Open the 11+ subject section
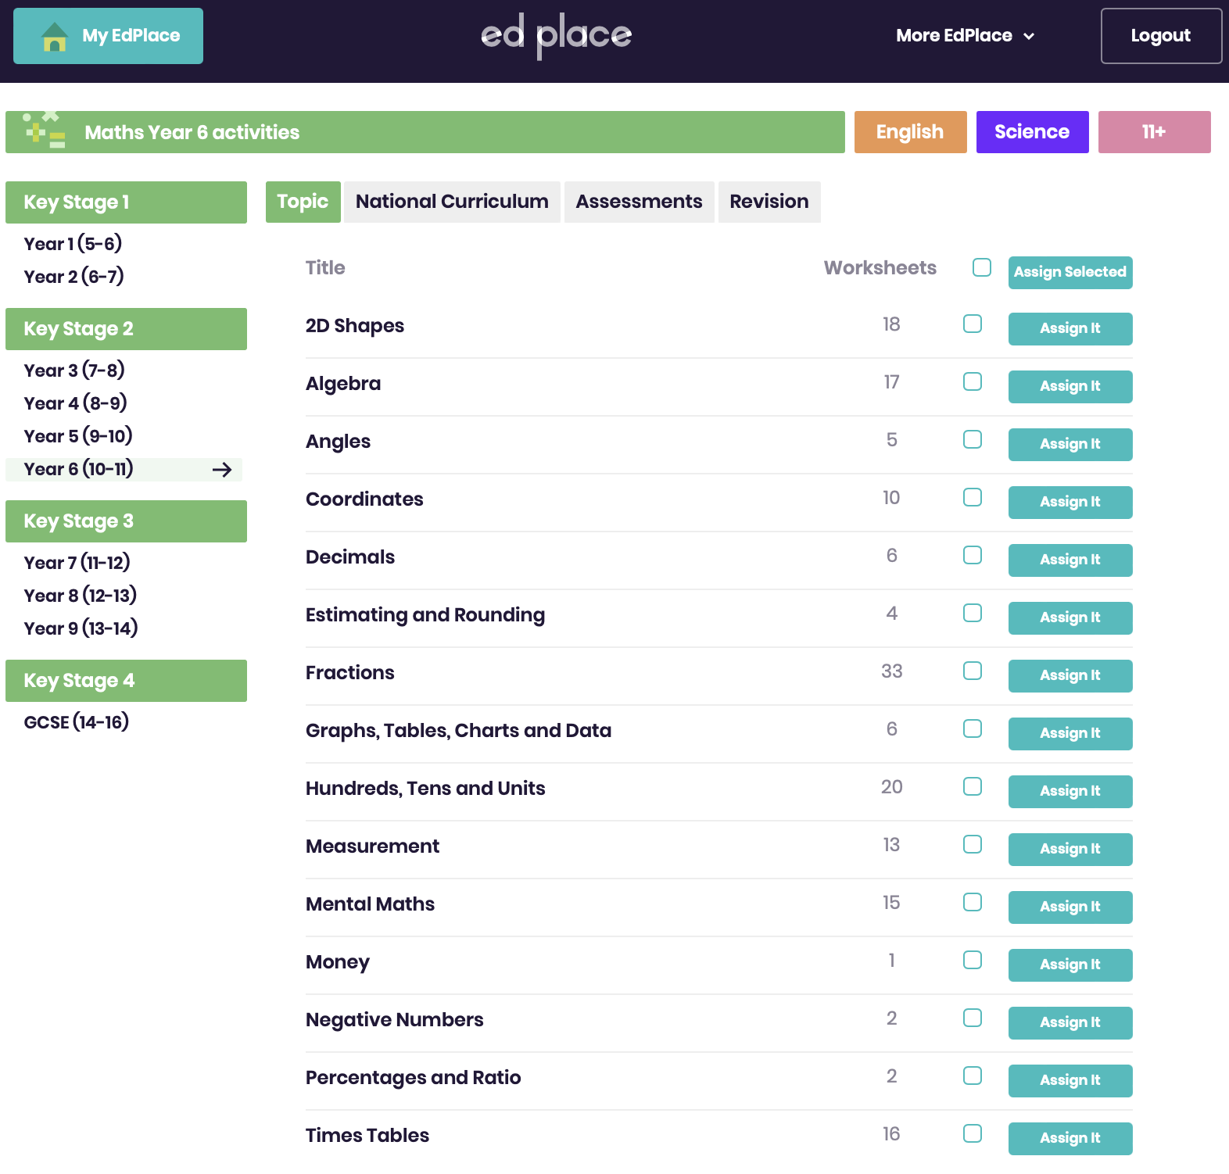 pos(1154,132)
